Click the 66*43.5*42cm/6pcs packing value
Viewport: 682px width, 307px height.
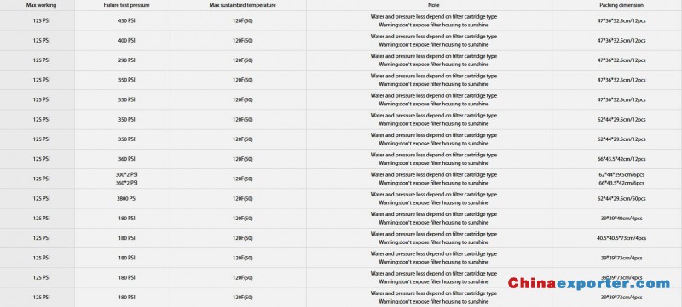[x=621, y=183]
